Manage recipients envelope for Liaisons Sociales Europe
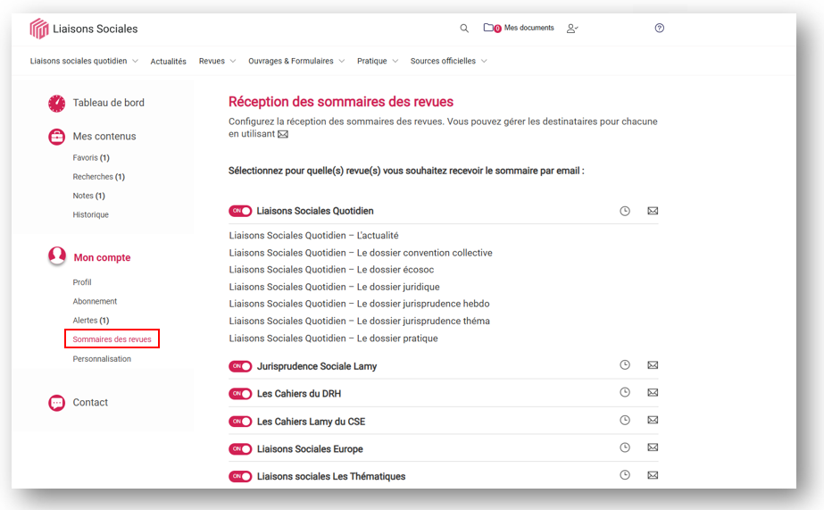This screenshot has width=824, height=510. (x=653, y=447)
